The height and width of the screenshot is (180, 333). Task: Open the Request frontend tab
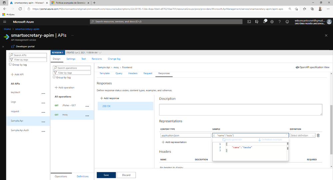tap(148, 73)
